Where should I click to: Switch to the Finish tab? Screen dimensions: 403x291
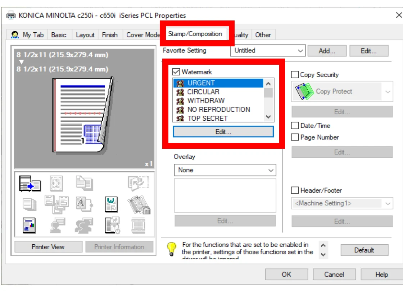tap(110, 34)
